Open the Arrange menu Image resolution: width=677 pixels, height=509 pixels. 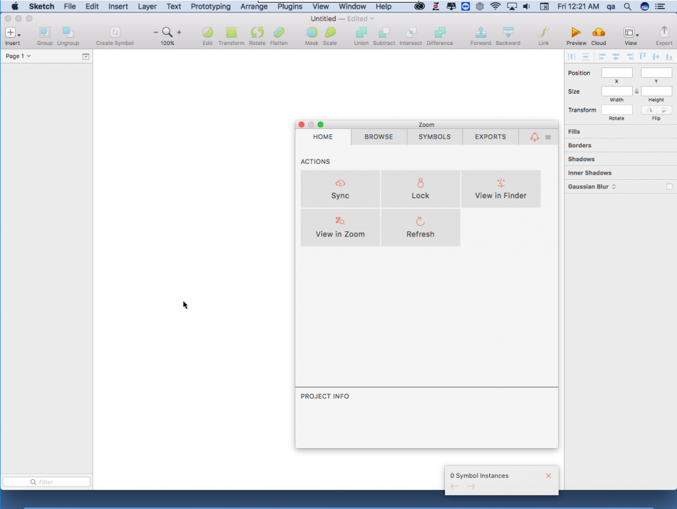pos(254,7)
